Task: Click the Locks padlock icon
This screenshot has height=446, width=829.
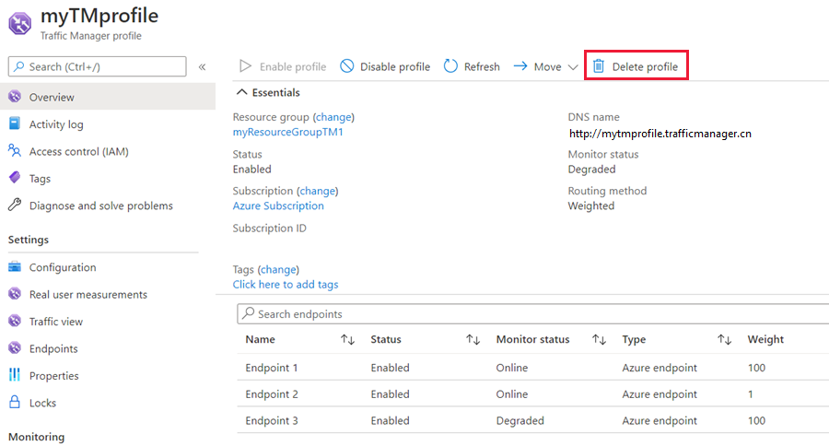Action: click(14, 403)
